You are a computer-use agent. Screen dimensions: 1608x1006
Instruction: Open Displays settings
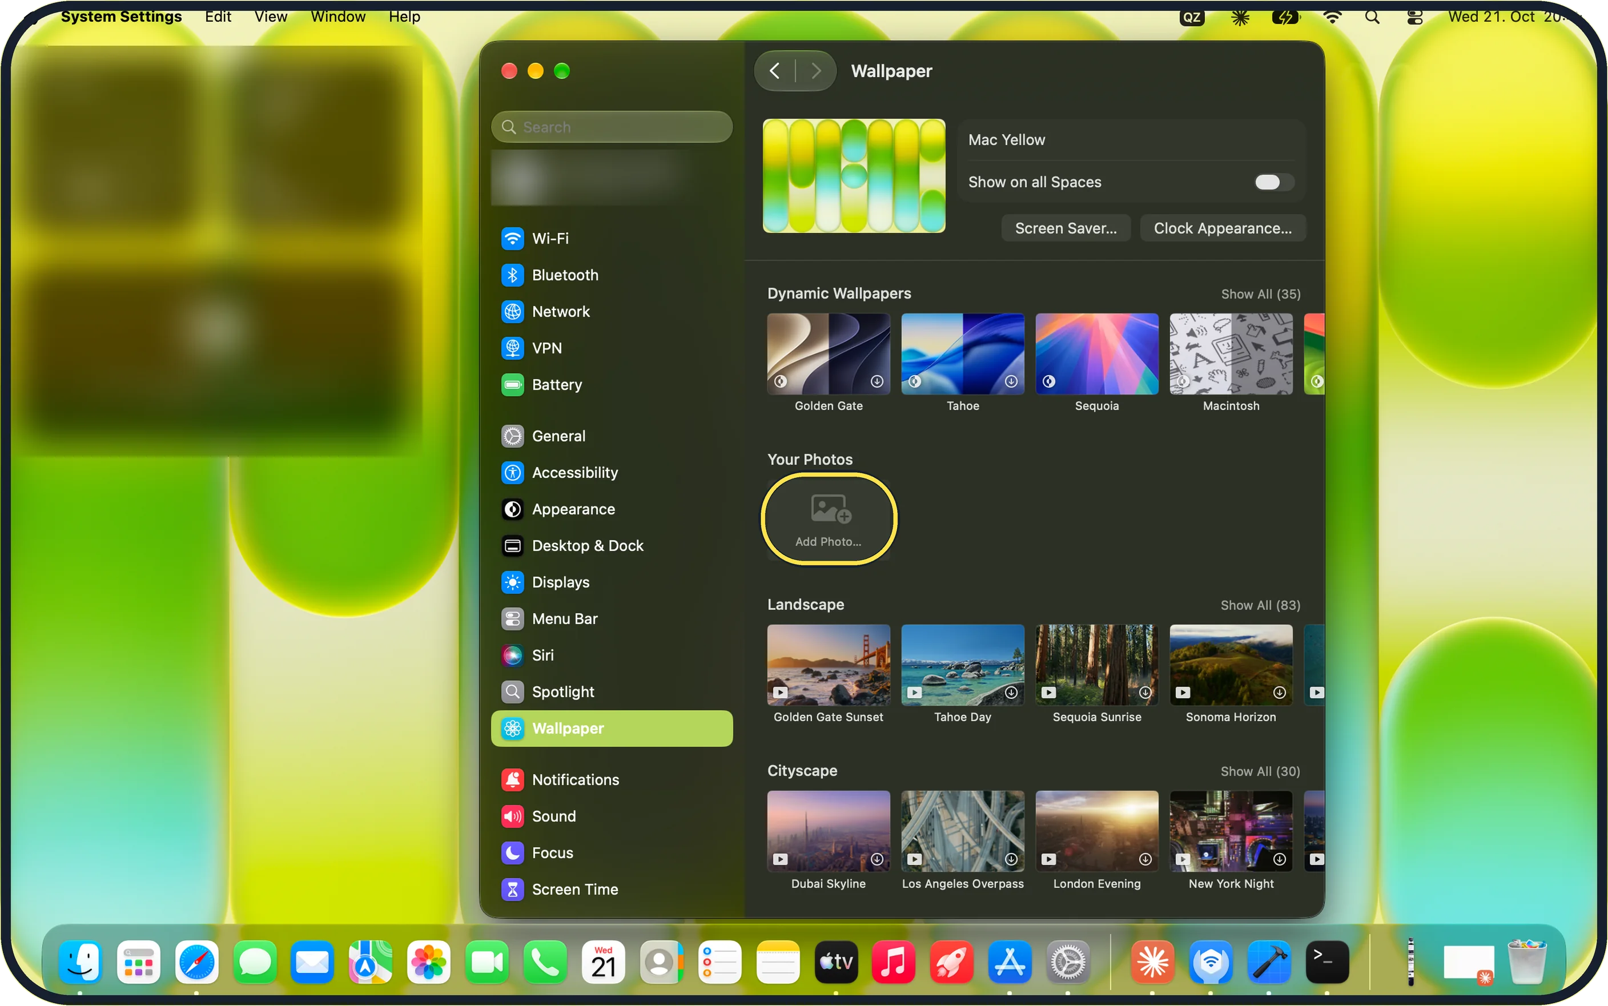(x=612, y=582)
